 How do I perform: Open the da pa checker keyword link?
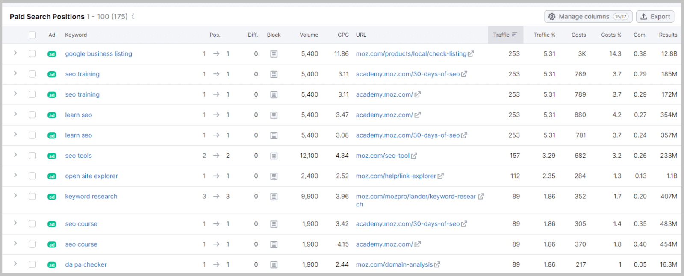pyautogui.click(x=86, y=264)
